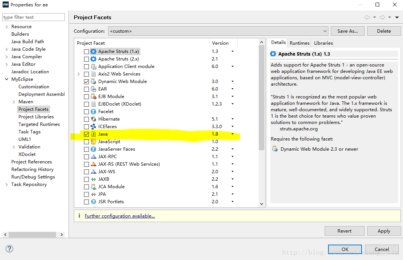Image resolution: width=403 pixels, height=260 pixels.
Task: Select the Details tab
Action: point(278,42)
